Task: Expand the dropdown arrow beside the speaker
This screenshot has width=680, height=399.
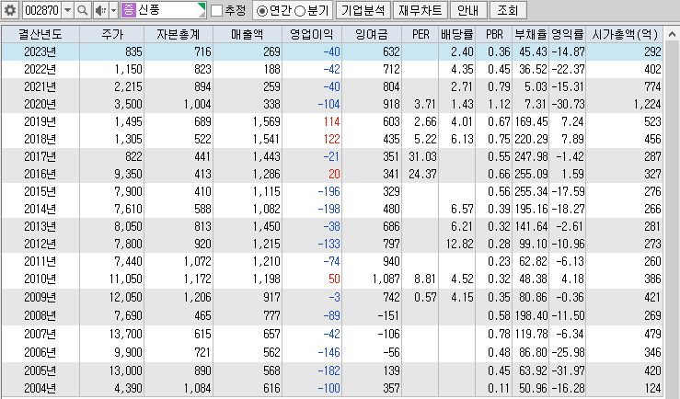Action: coord(113,10)
